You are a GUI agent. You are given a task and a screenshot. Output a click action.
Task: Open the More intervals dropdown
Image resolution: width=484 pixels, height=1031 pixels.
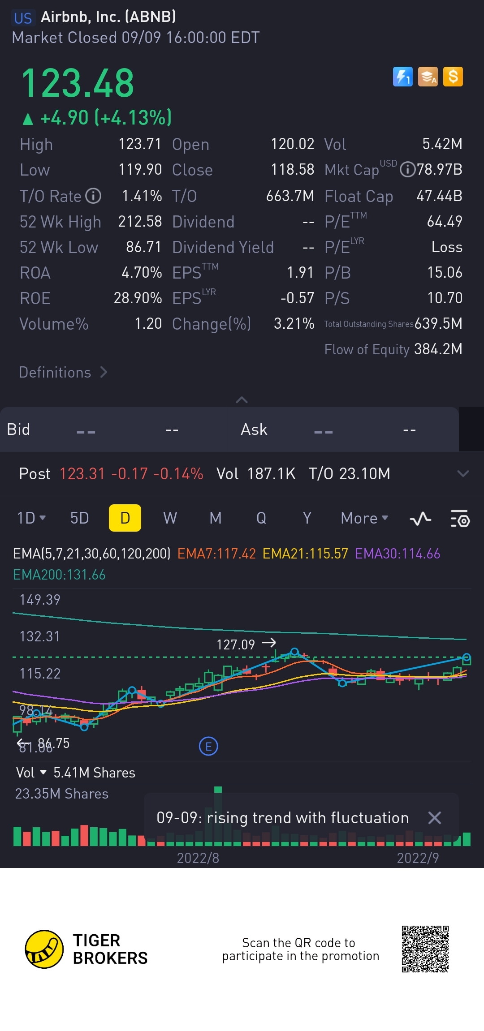364,518
